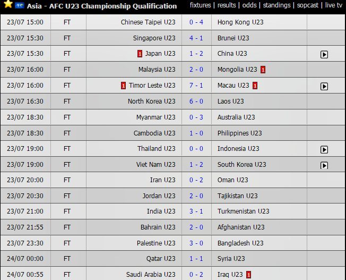Click red card icon before Timor Leste U23

123,86
